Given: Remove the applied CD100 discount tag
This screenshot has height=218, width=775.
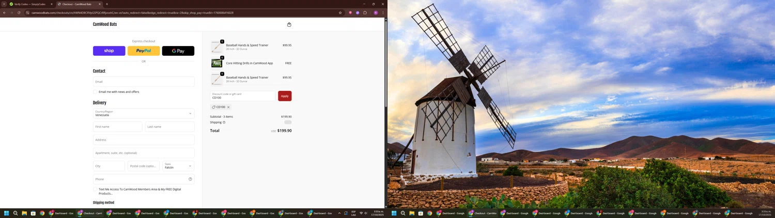Looking at the screenshot, I should [x=228, y=107].
